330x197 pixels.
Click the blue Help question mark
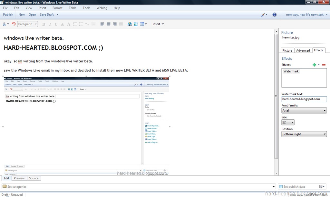[x=275, y=15]
